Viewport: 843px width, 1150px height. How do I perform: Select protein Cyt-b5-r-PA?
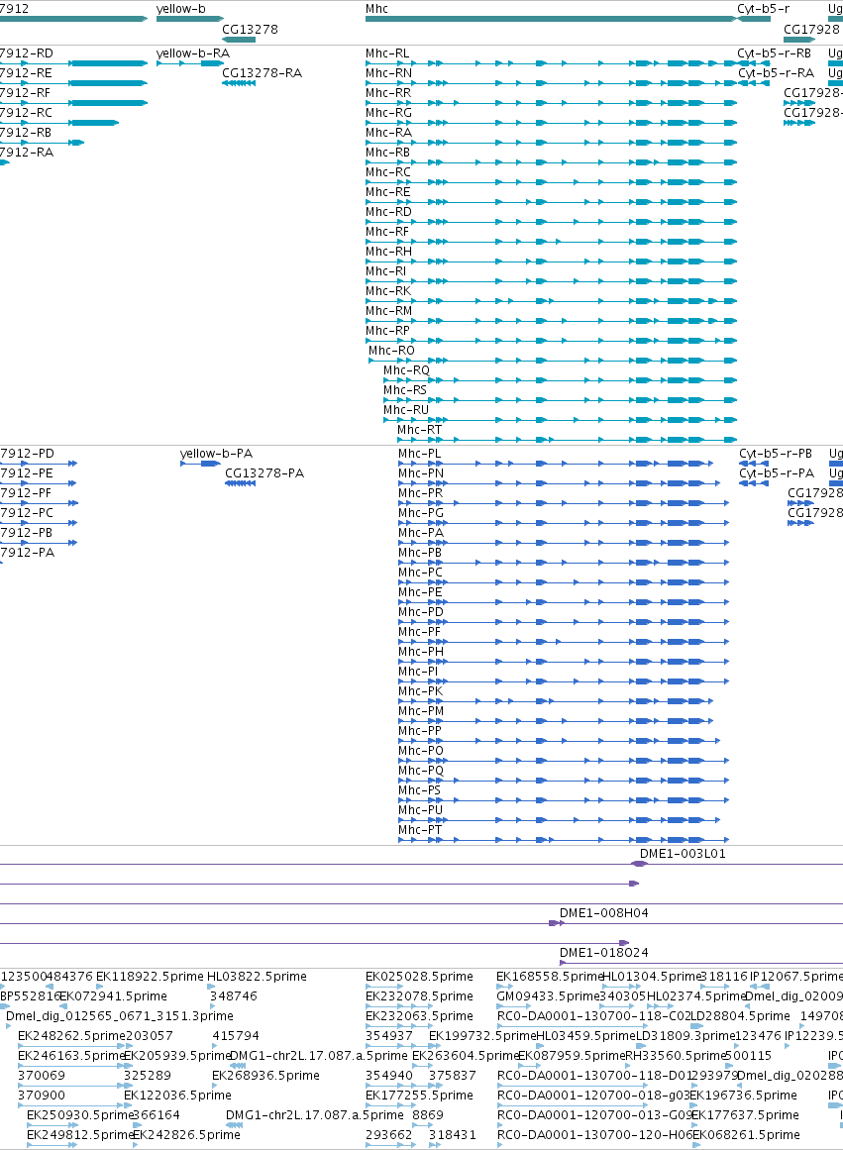pyautogui.click(x=777, y=473)
